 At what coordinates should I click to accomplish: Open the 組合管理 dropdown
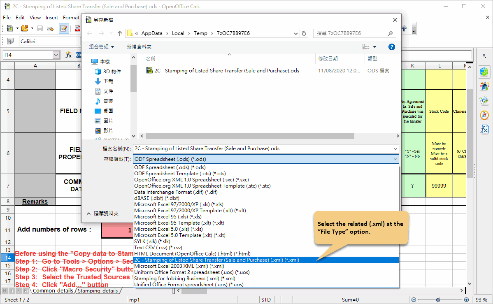point(102,47)
